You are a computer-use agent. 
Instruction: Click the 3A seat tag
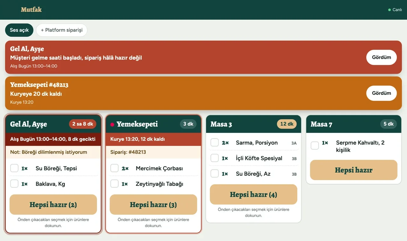294,143
